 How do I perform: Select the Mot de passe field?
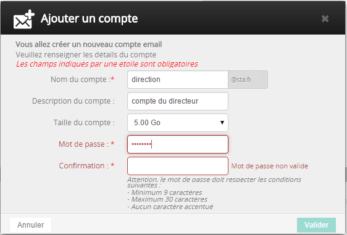(178, 144)
